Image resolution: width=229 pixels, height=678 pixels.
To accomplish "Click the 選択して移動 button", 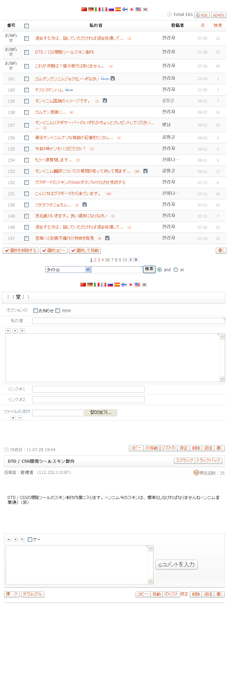I will tap(85, 251).
